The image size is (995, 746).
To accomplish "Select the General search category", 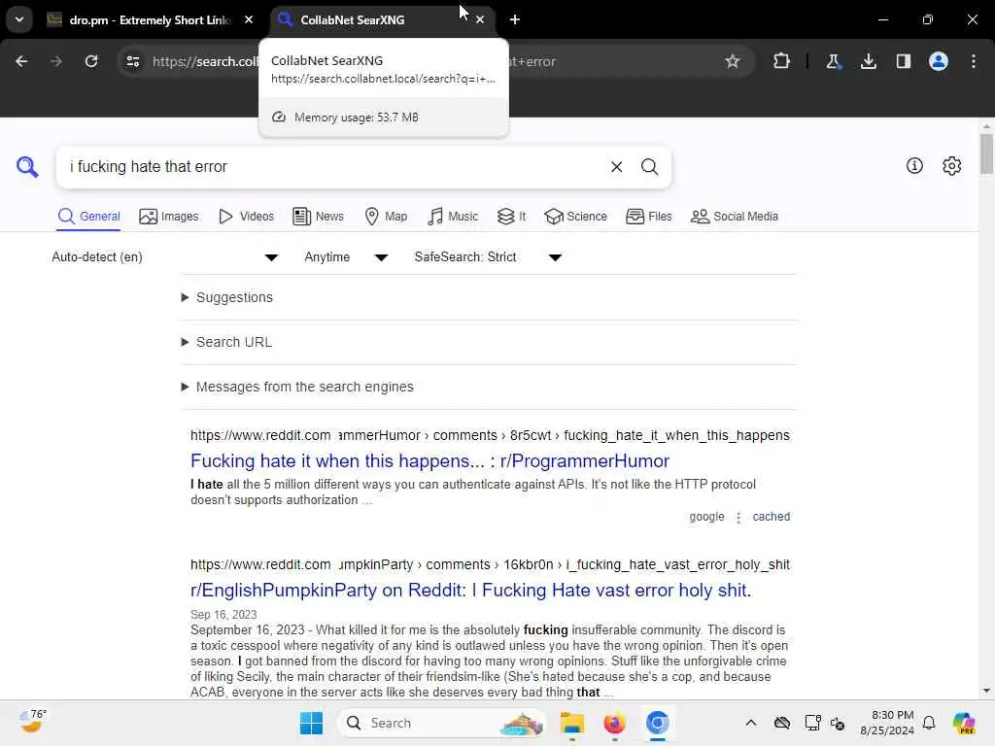I will 88,217.
